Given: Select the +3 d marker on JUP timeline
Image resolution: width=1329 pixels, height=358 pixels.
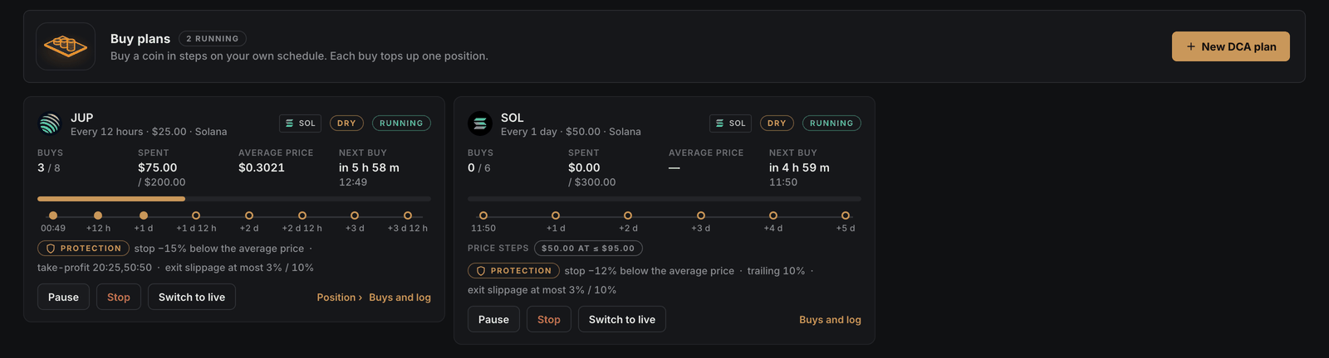Looking at the screenshot, I should 355,215.
